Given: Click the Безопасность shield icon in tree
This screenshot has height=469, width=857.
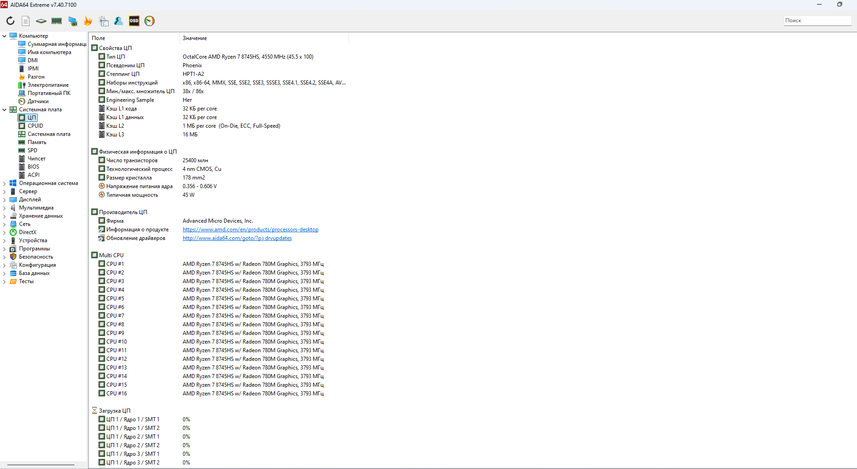Looking at the screenshot, I should (13, 256).
